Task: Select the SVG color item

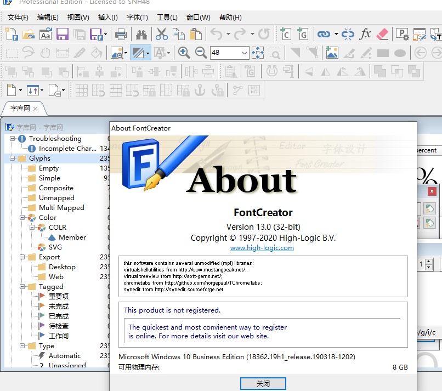Action: (55, 247)
